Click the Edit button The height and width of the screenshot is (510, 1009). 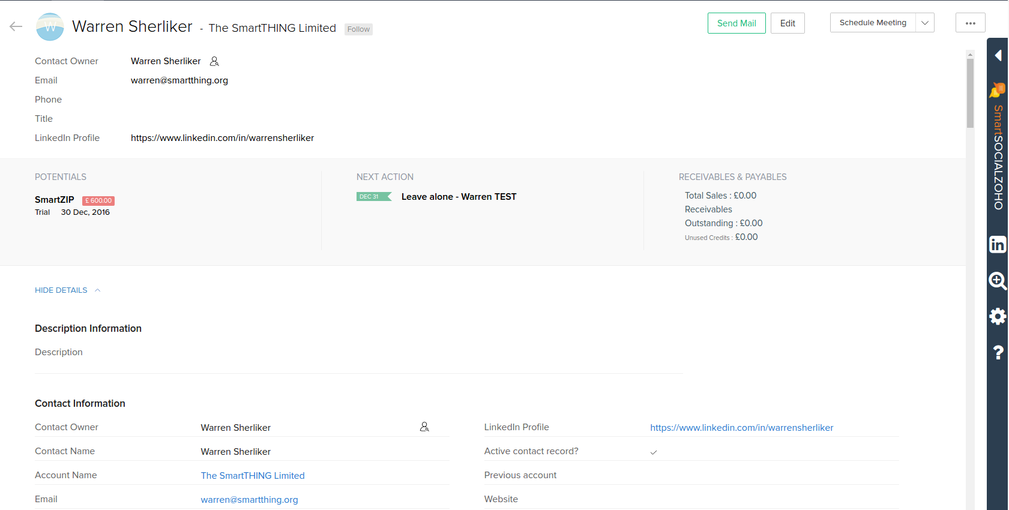[x=788, y=23]
